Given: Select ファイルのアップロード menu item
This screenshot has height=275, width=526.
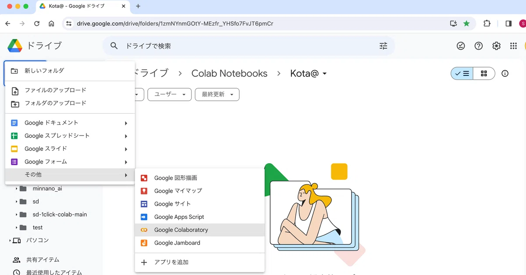Looking at the screenshot, I should point(70,90).
